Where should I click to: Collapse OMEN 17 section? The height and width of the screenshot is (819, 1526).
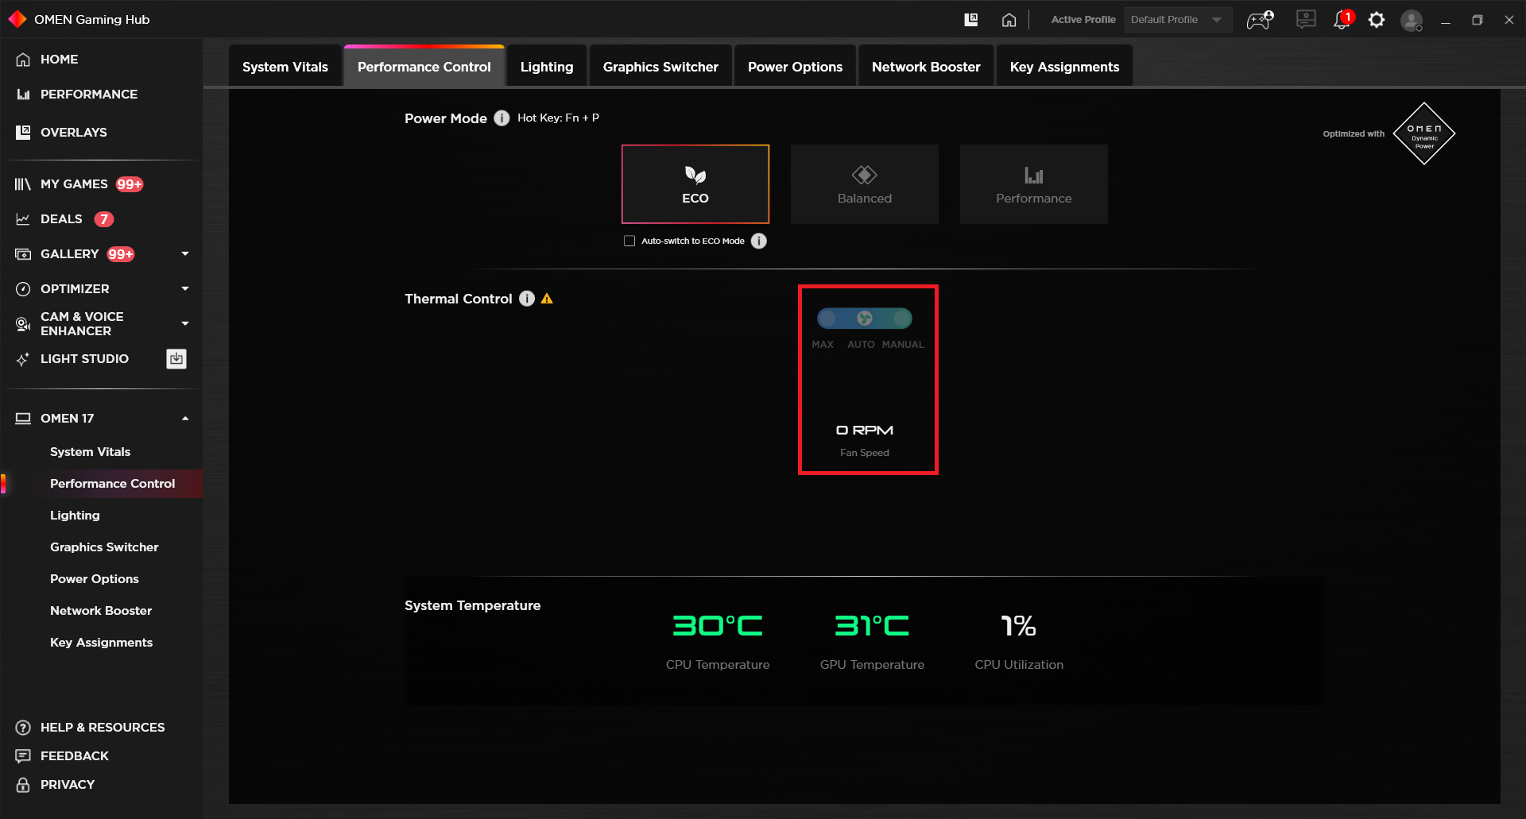(x=185, y=419)
